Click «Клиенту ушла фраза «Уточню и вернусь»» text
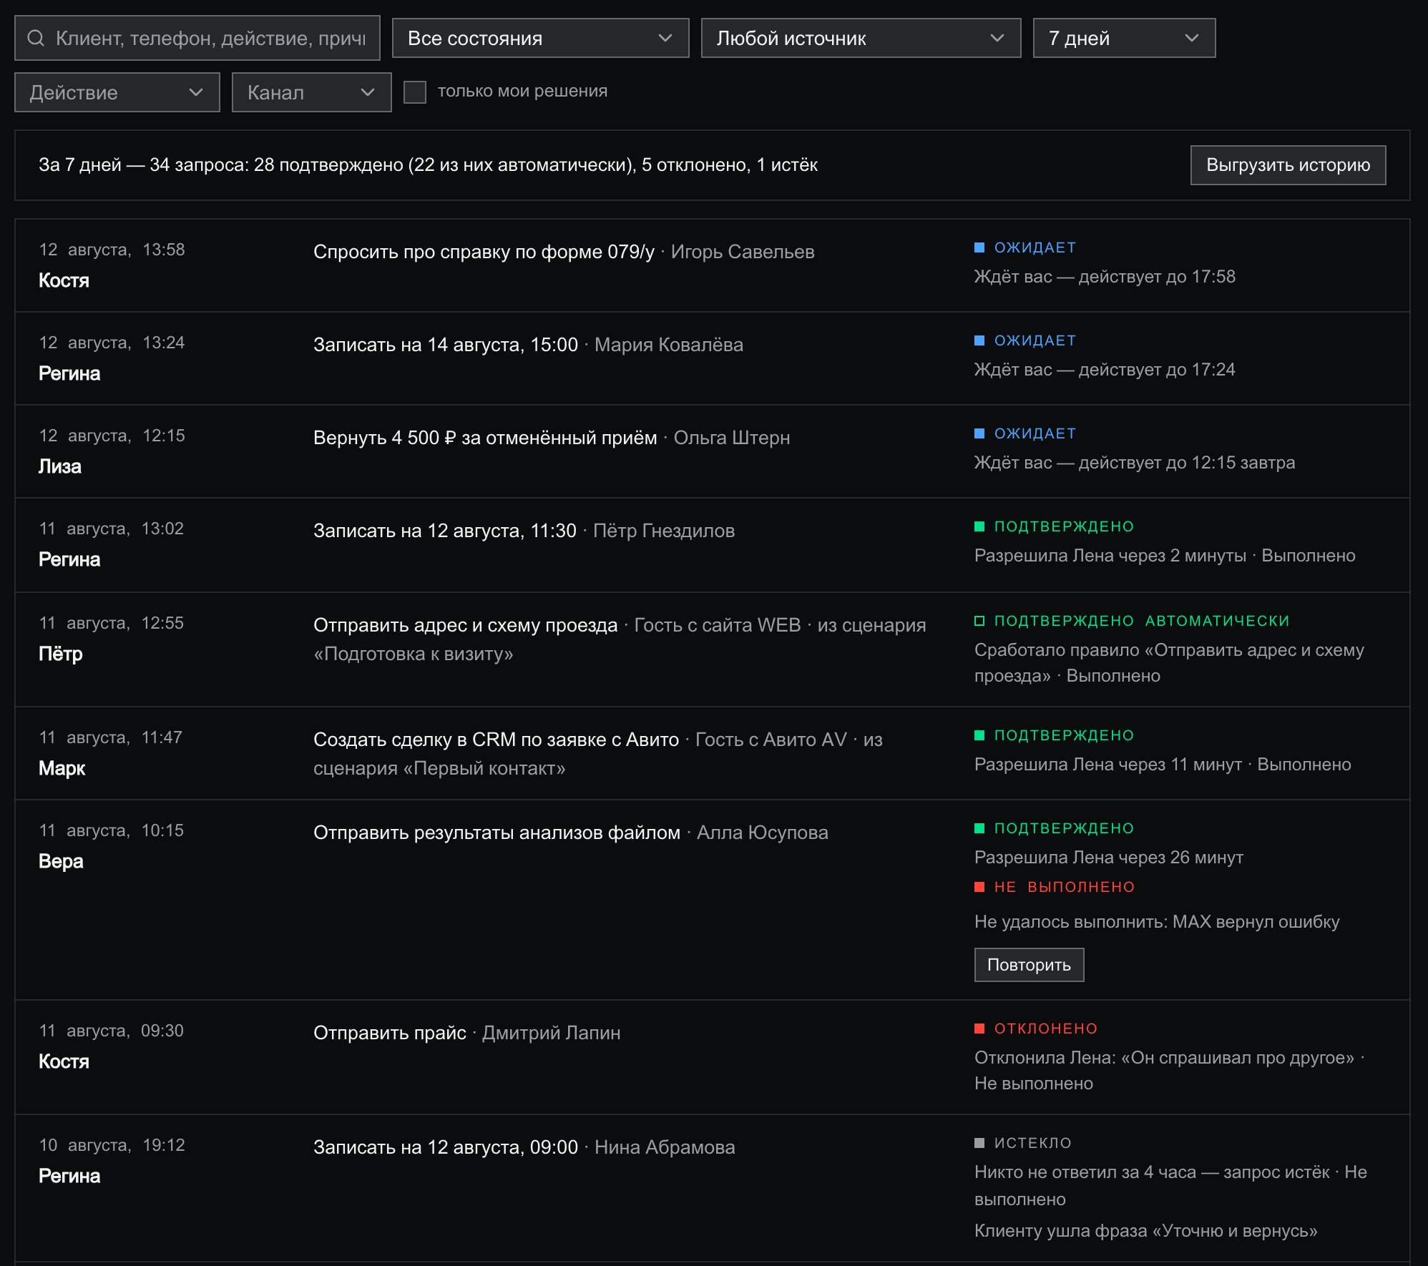The image size is (1428, 1266). 1145,1231
